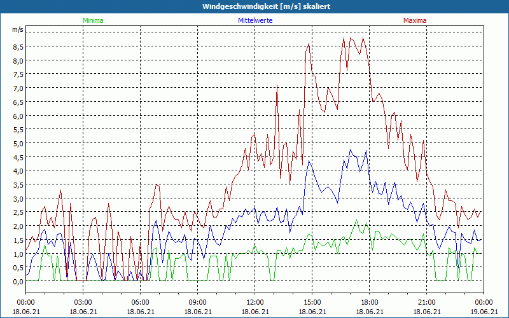Click the Minima legend label

tap(93, 20)
